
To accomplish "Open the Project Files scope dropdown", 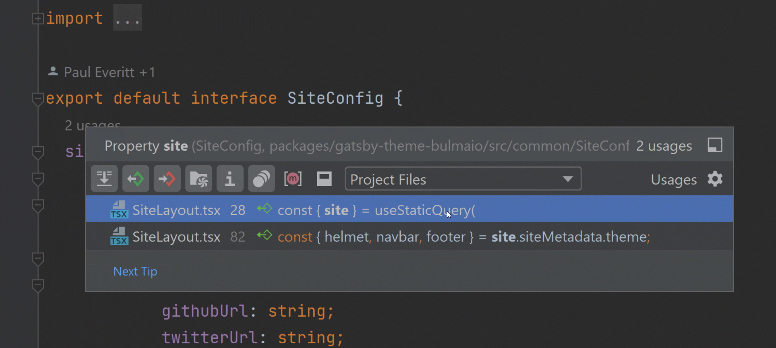I will 463,179.
